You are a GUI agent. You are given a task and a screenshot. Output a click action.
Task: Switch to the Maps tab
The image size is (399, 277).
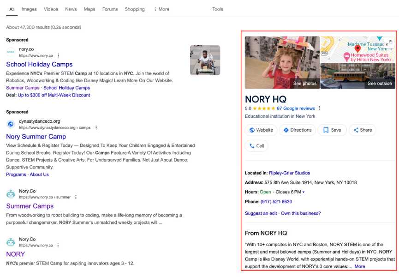[89, 9]
